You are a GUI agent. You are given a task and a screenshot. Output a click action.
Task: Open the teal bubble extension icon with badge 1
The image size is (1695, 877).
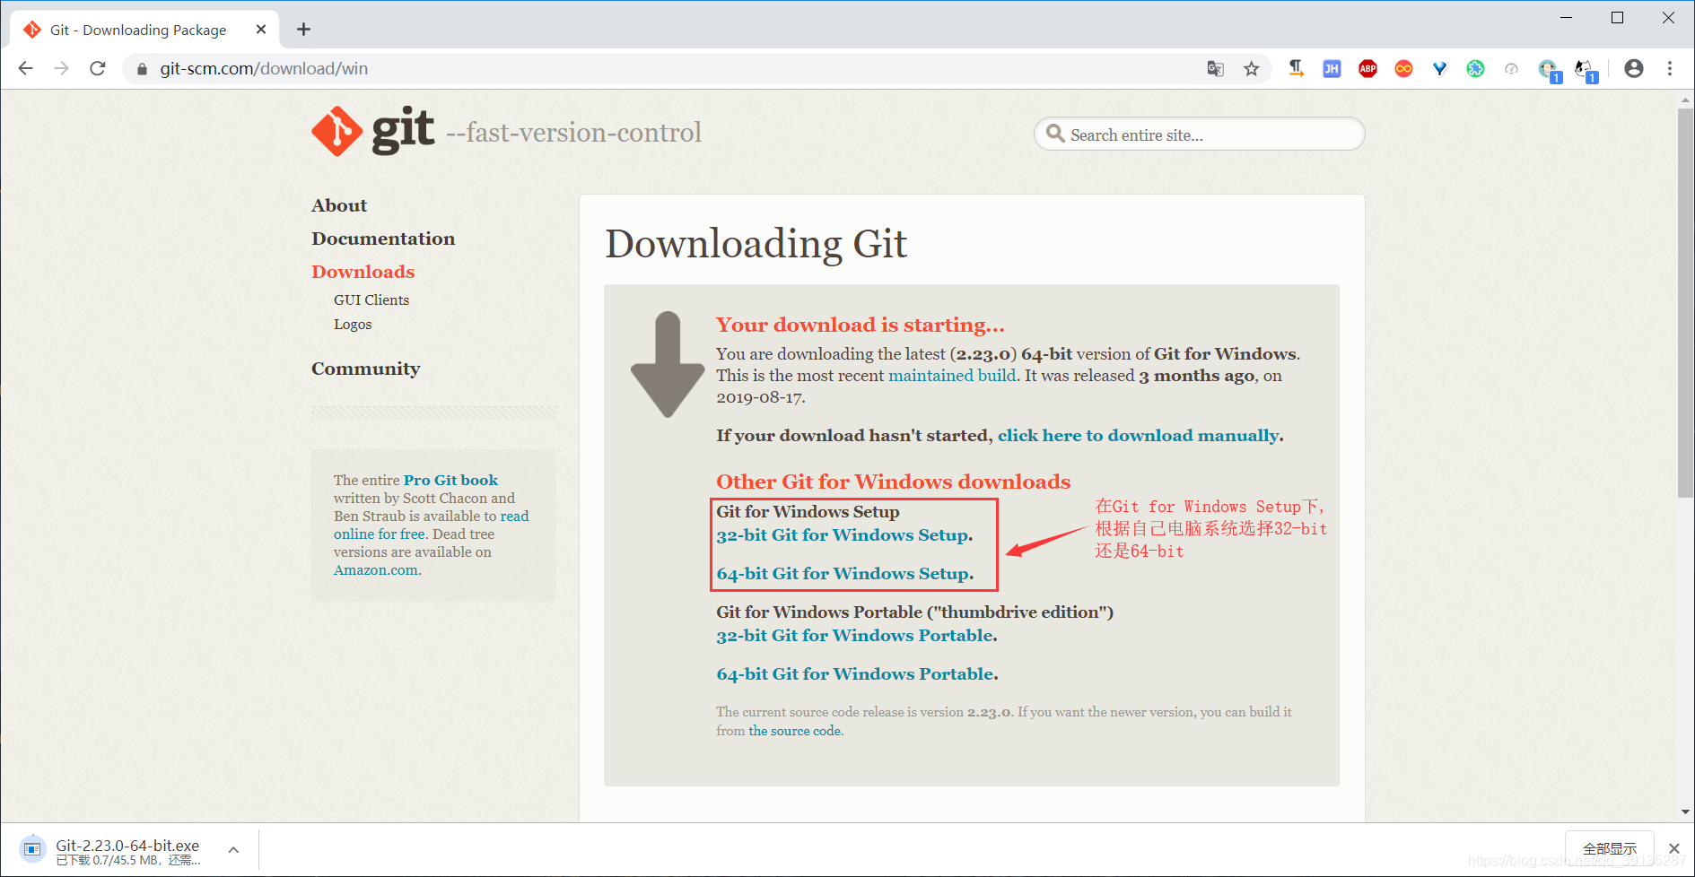pos(1549,70)
